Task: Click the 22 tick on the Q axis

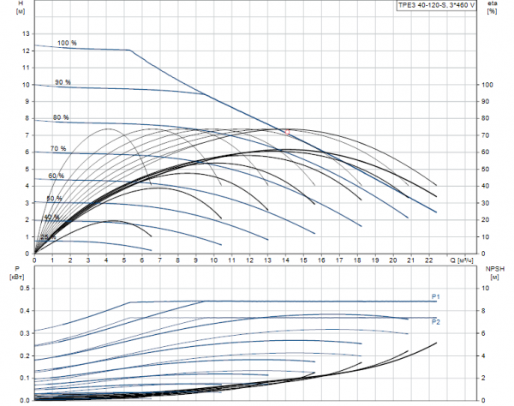Action: click(x=428, y=260)
